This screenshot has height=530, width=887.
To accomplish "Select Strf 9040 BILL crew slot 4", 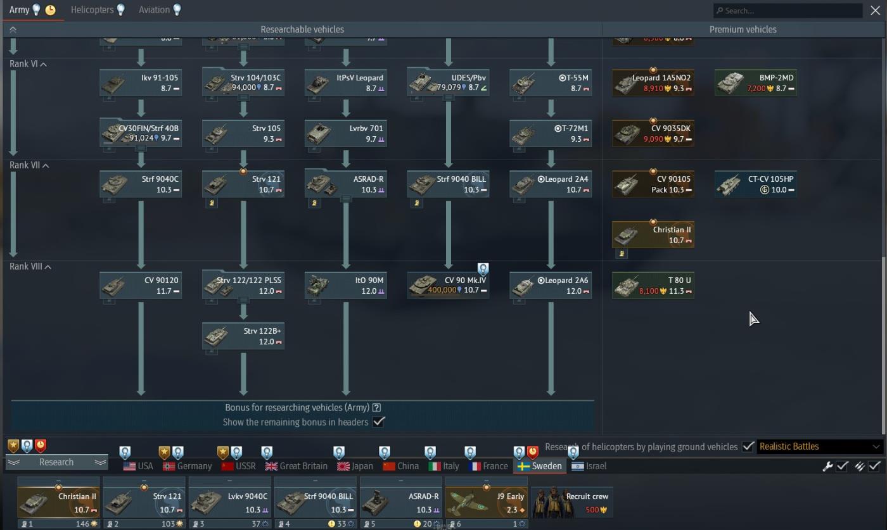I will click(x=316, y=503).
